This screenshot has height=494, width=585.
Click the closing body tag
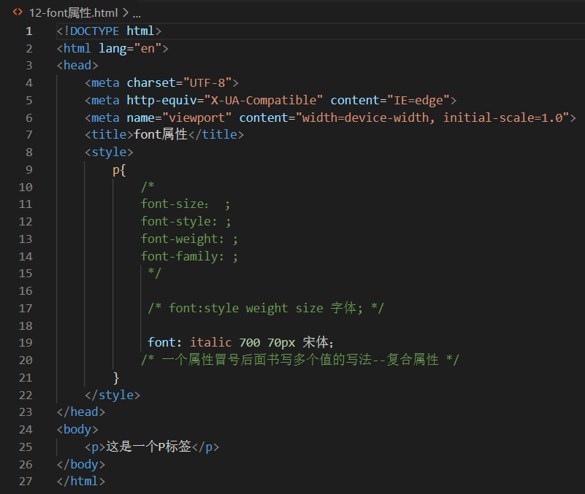click(81, 465)
